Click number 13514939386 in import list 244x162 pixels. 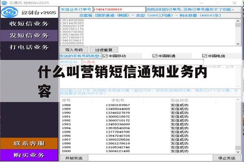coord(72,20)
